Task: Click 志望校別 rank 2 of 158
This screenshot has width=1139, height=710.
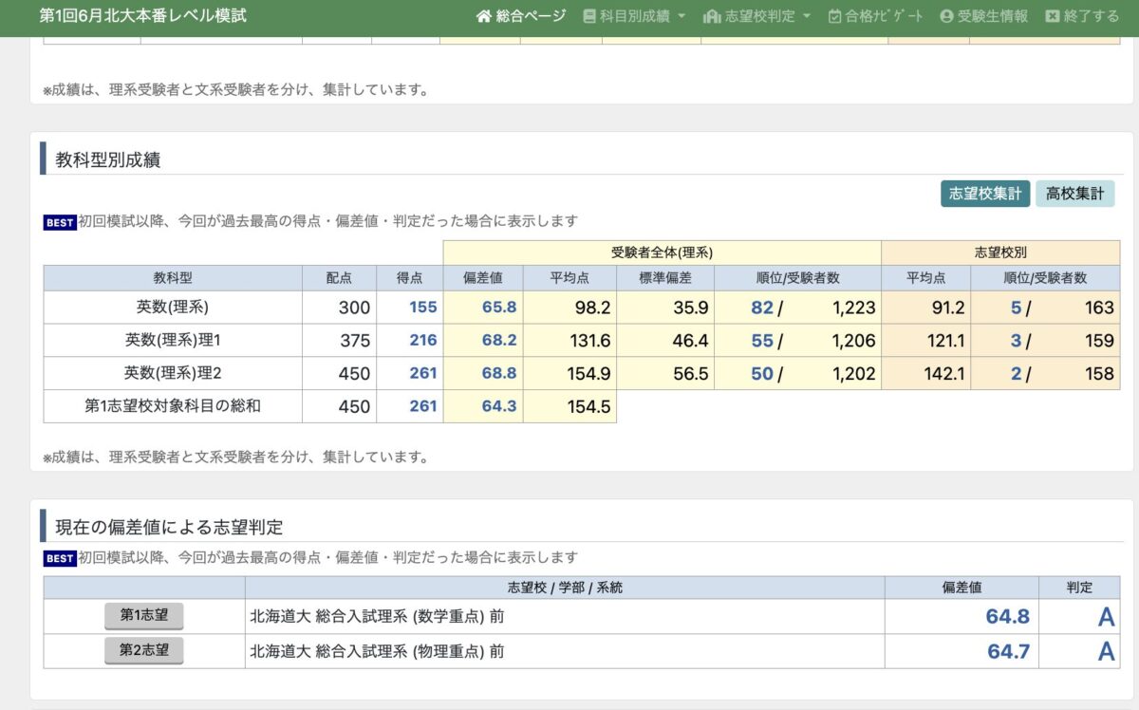Action: click(x=1016, y=374)
